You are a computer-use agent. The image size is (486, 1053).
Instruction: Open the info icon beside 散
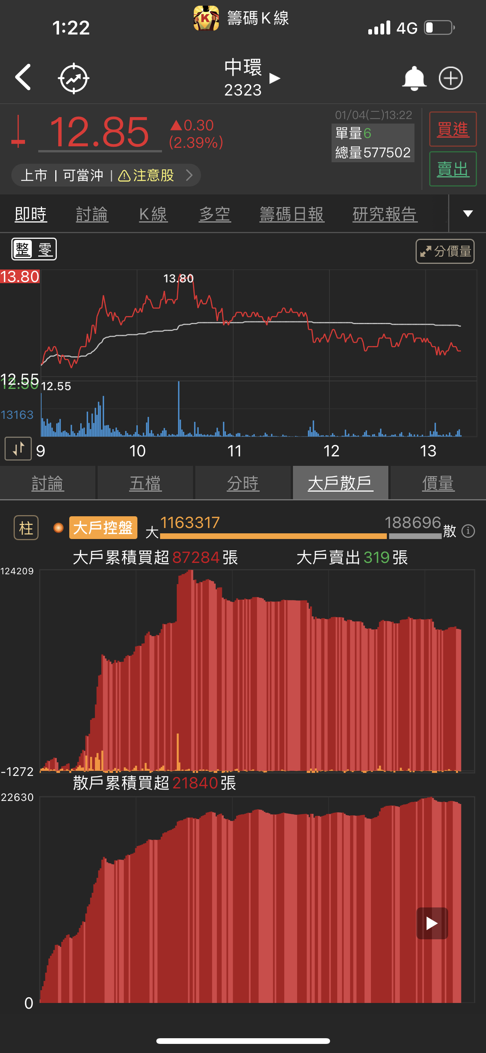click(x=468, y=531)
